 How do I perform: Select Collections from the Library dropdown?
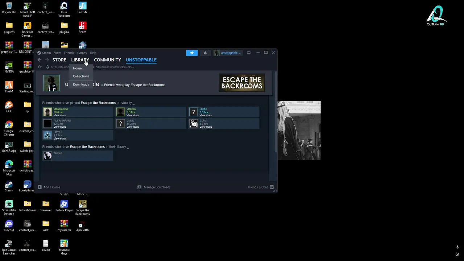(x=81, y=76)
